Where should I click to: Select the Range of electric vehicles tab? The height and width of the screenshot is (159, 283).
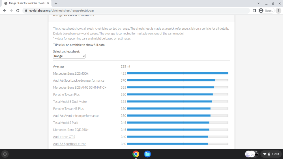click(x=27, y=3)
